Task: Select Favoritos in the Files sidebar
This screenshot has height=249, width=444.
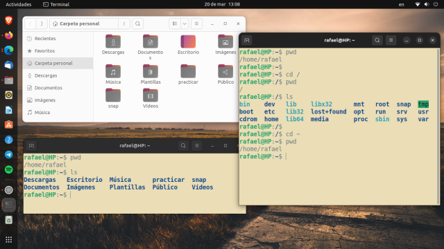Action: 58,50
